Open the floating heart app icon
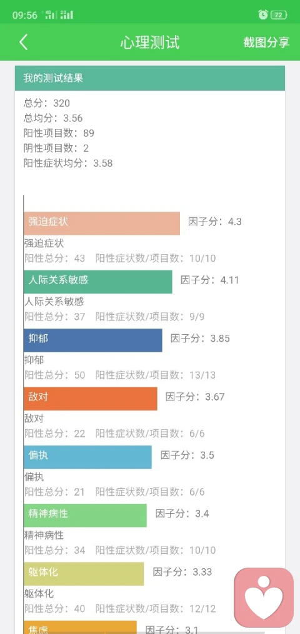This screenshot has width=300, height=634. coord(264,597)
